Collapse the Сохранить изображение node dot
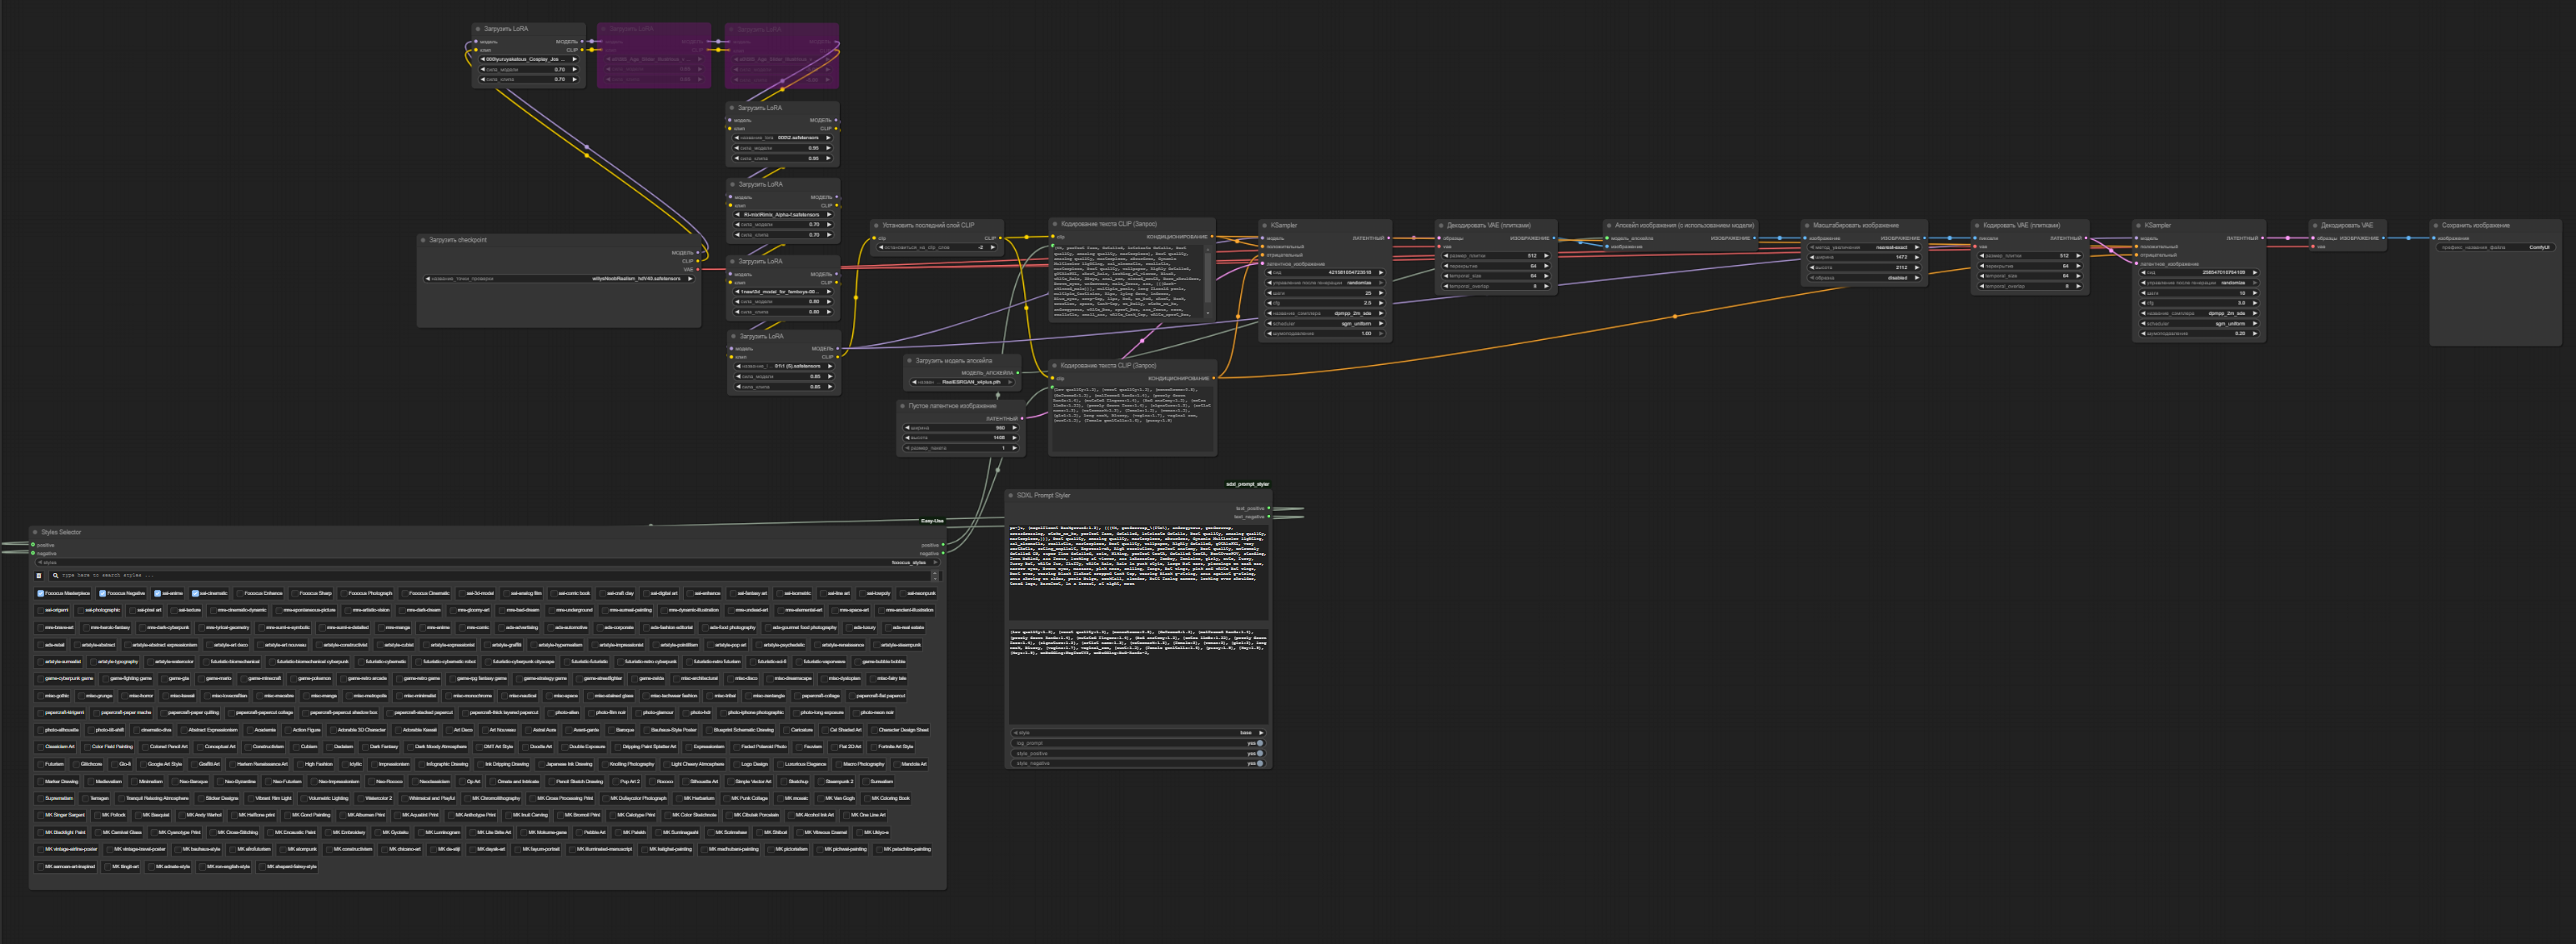2576x944 pixels. [x=2436, y=226]
